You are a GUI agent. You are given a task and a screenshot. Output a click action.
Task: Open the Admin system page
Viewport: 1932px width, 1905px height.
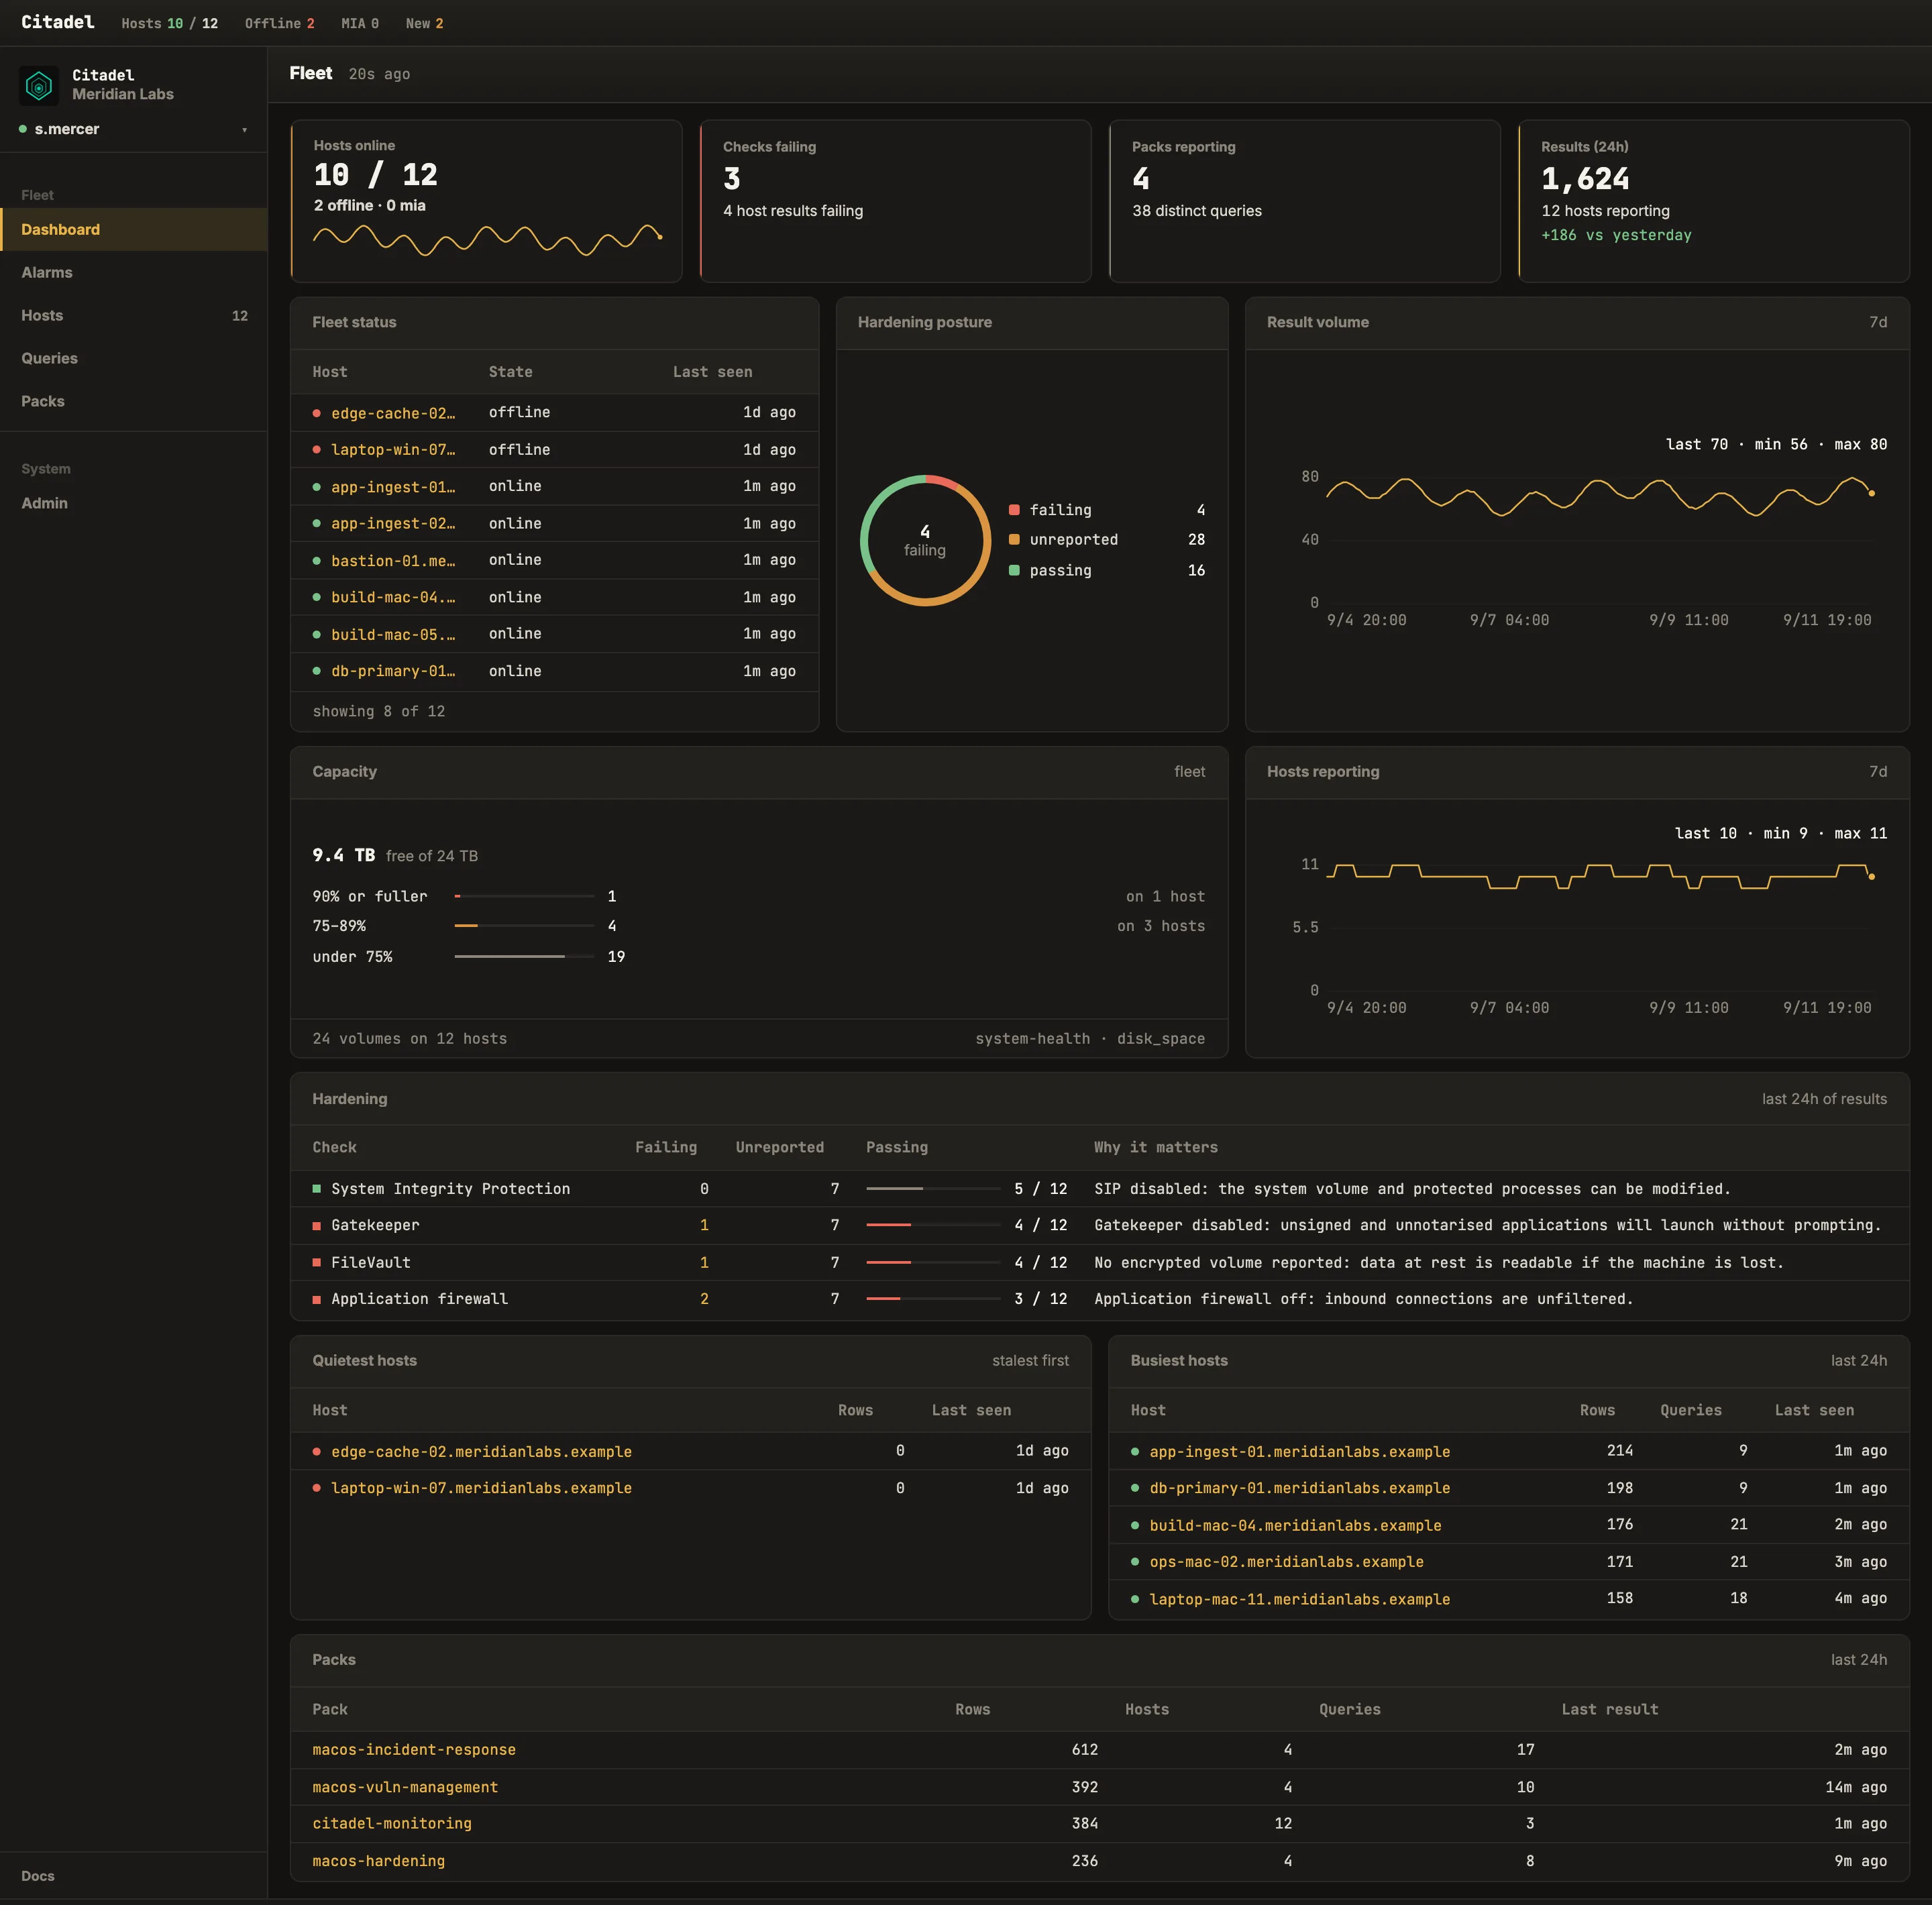pos(133,503)
